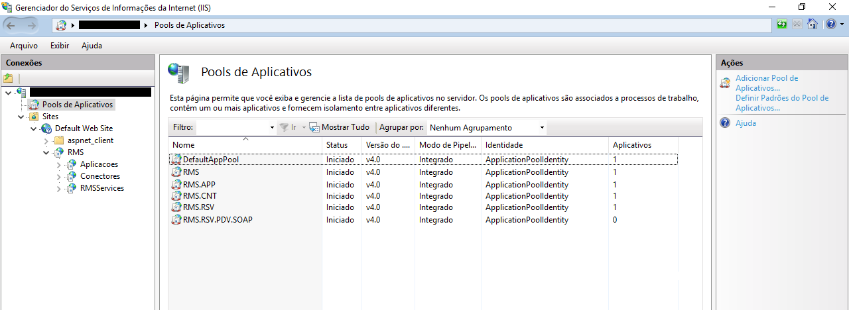Click the aspnet_client folder icon
The width and height of the screenshot is (849, 310).
point(59,140)
